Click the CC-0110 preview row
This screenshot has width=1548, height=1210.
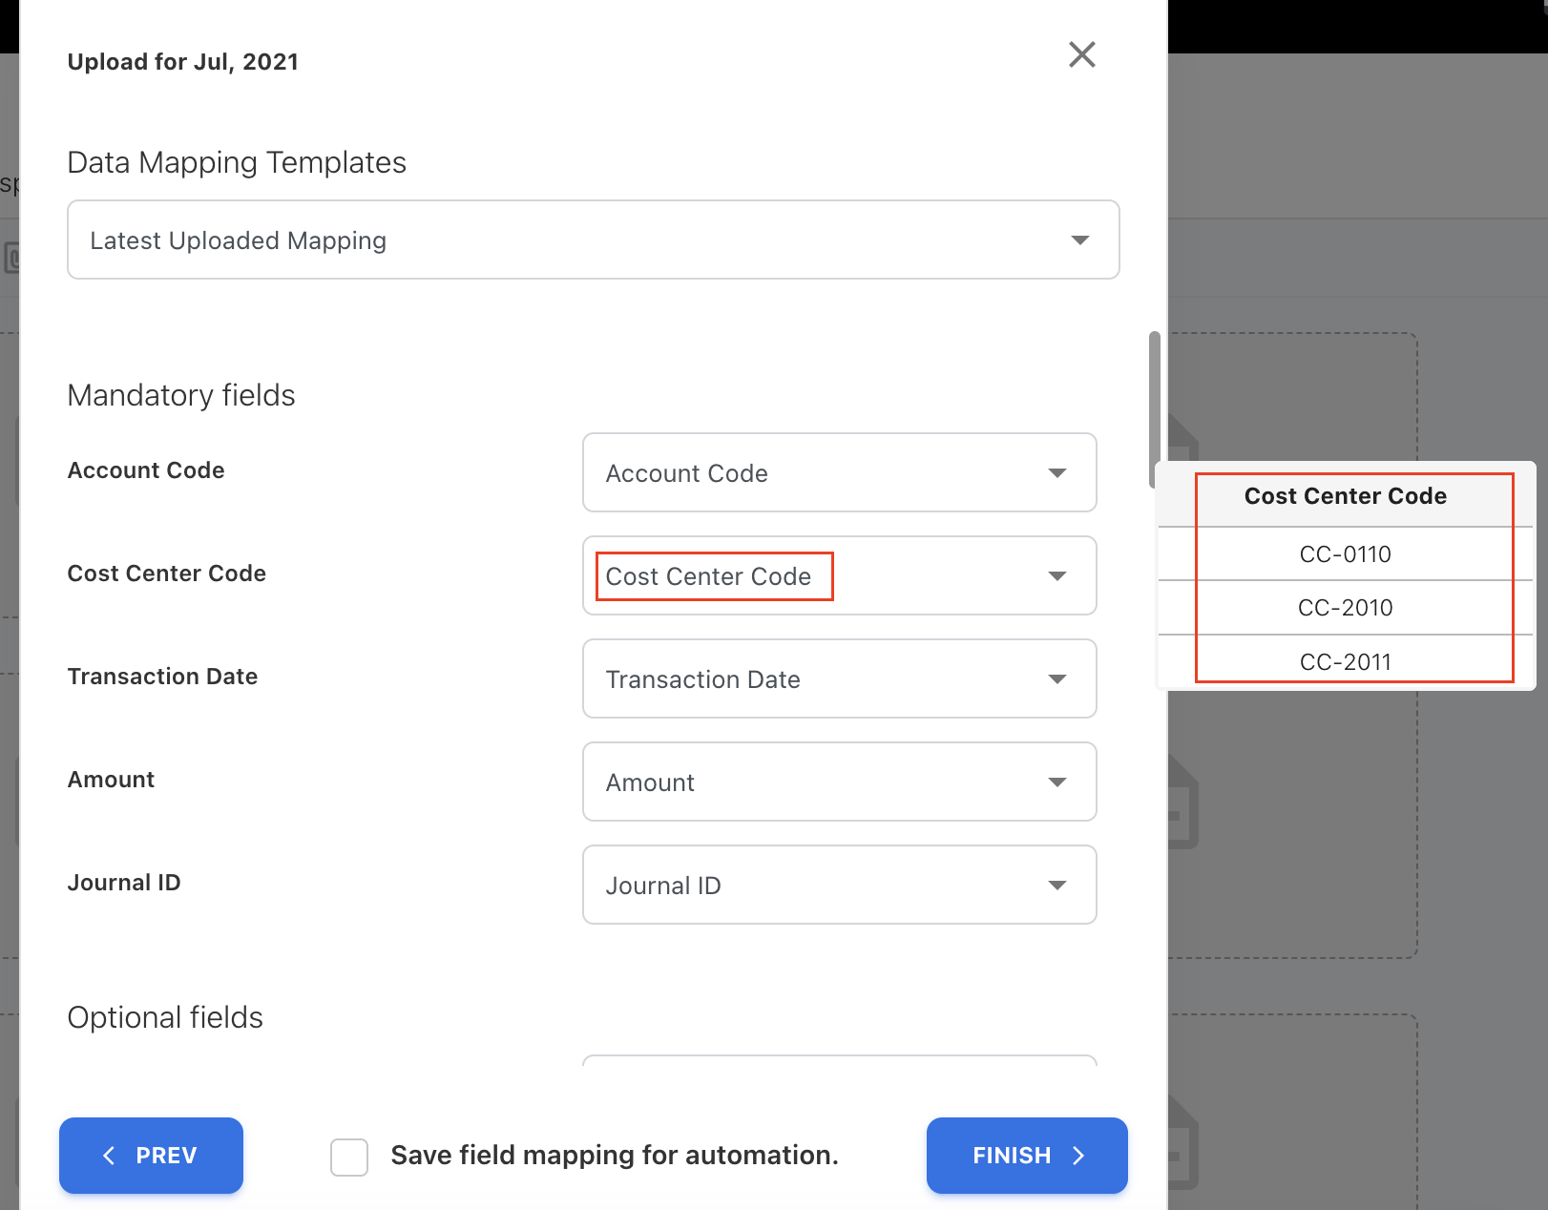[1345, 554]
